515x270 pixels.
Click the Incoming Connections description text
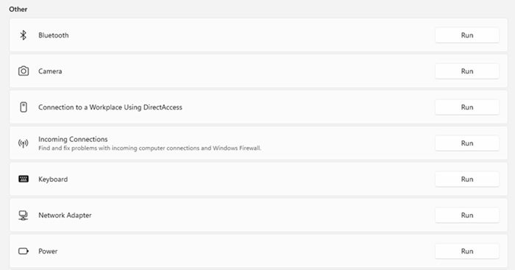[150, 148]
